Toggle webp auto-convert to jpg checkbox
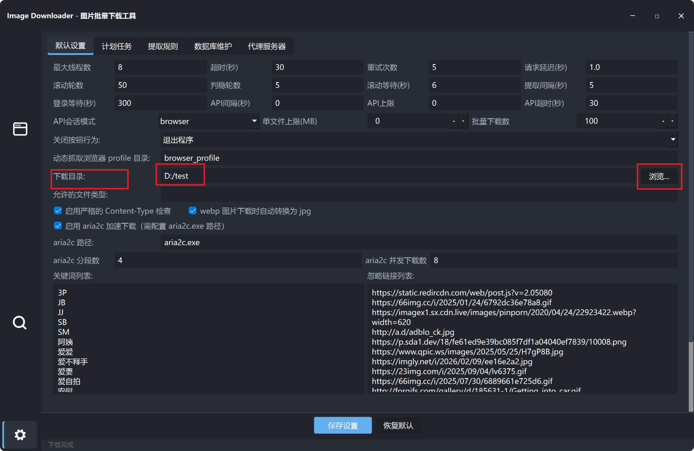Screen dimensions: 694x451 (x=193, y=211)
